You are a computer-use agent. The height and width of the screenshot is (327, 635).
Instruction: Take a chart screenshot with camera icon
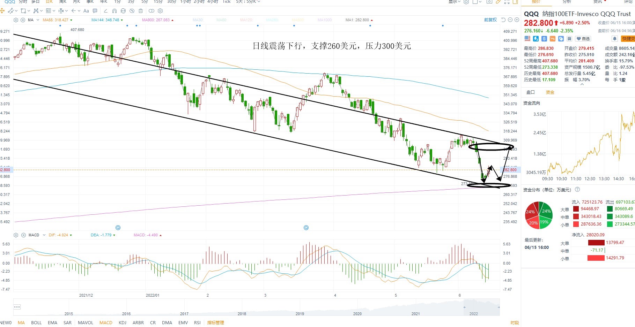(x=489, y=2)
